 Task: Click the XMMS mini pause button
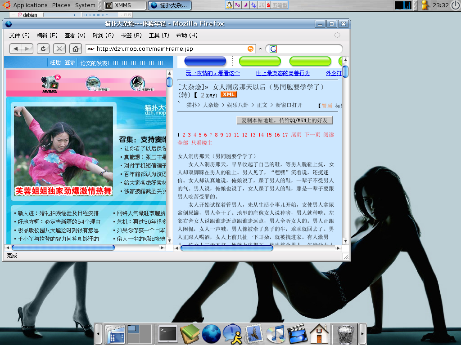point(94,15)
